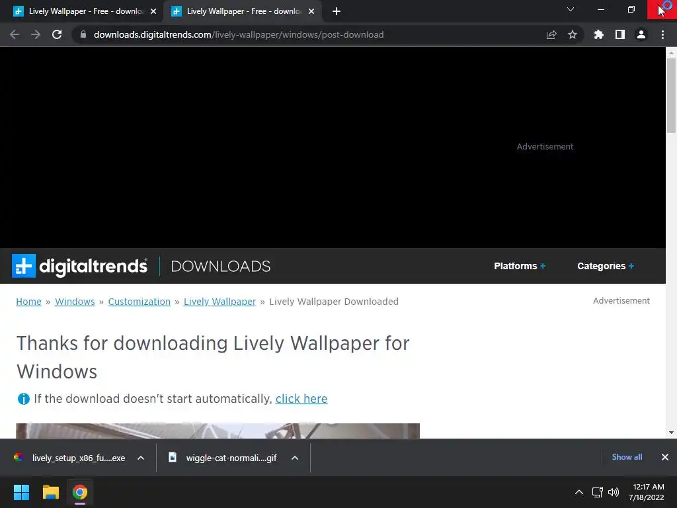Expand the Platforms menu
The image size is (677, 508).
click(x=520, y=266)
